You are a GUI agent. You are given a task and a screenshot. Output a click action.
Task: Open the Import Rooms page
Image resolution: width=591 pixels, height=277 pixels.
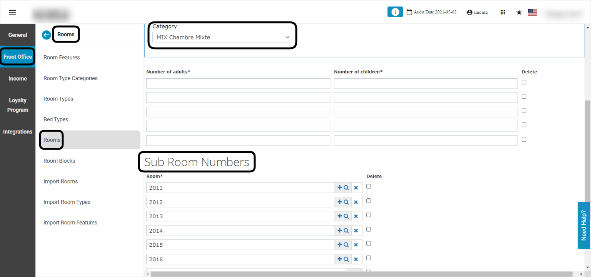[x=60, y=181]
